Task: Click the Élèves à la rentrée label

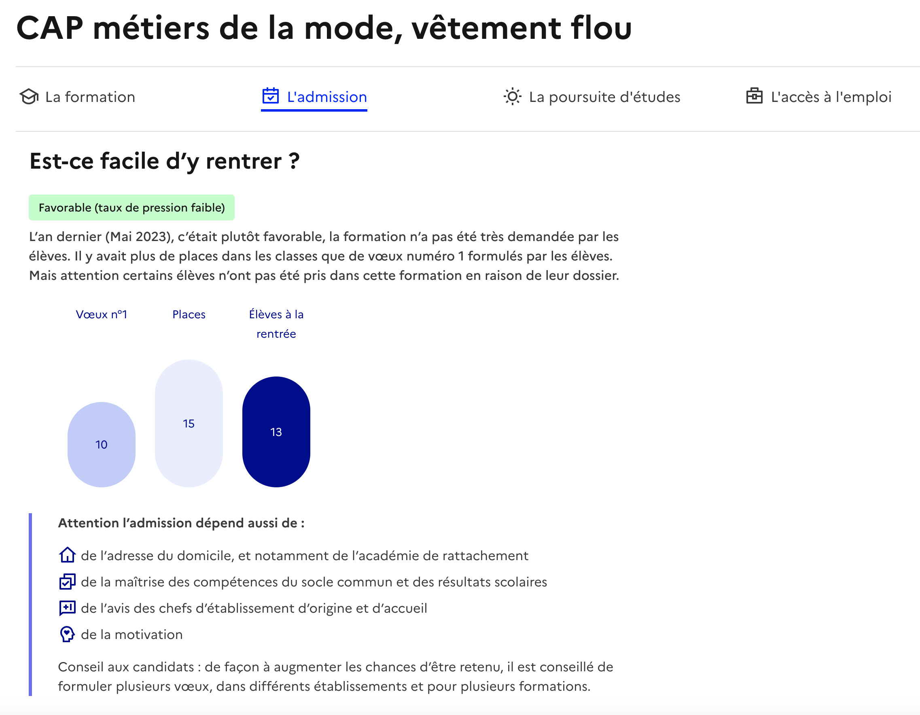Action: tap(276, 324)
